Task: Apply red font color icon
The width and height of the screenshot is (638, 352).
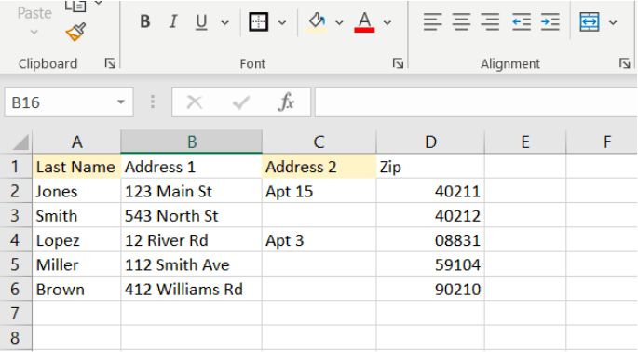Action: click(x=364, y=21)
